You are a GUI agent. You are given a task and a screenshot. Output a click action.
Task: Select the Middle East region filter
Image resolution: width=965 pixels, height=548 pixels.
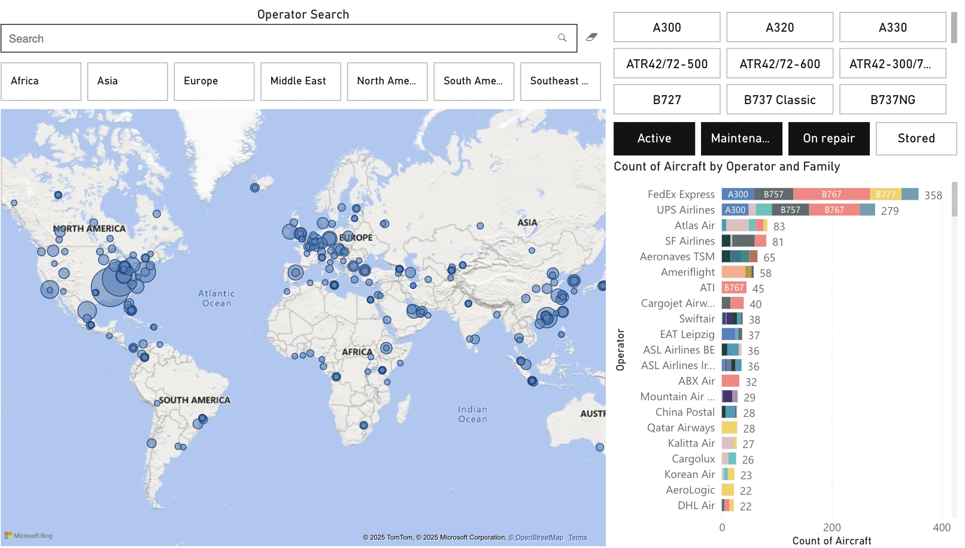tap(301, 81)
